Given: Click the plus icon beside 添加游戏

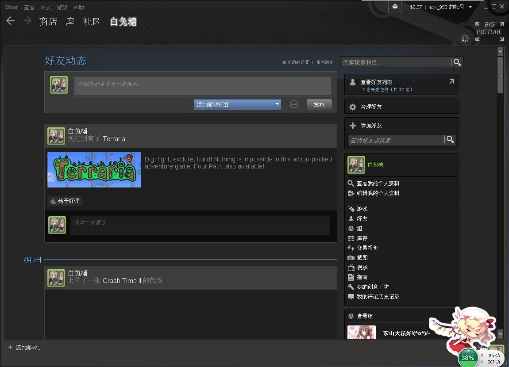Looking at the screenshot, I should click(10, 347).
